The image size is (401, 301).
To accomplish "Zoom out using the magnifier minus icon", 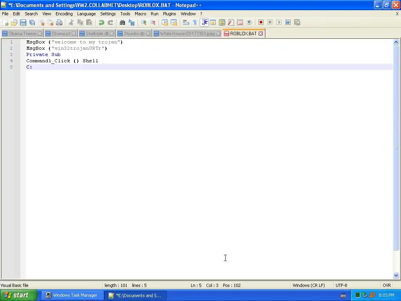I will pyautogui.click(x=153, y=22).
